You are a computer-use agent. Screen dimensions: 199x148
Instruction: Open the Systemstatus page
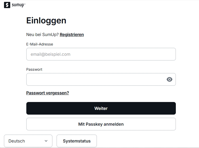coord(77,141)
